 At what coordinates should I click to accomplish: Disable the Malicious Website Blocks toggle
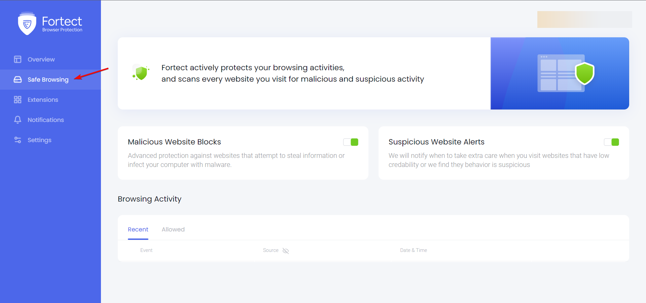351,142
